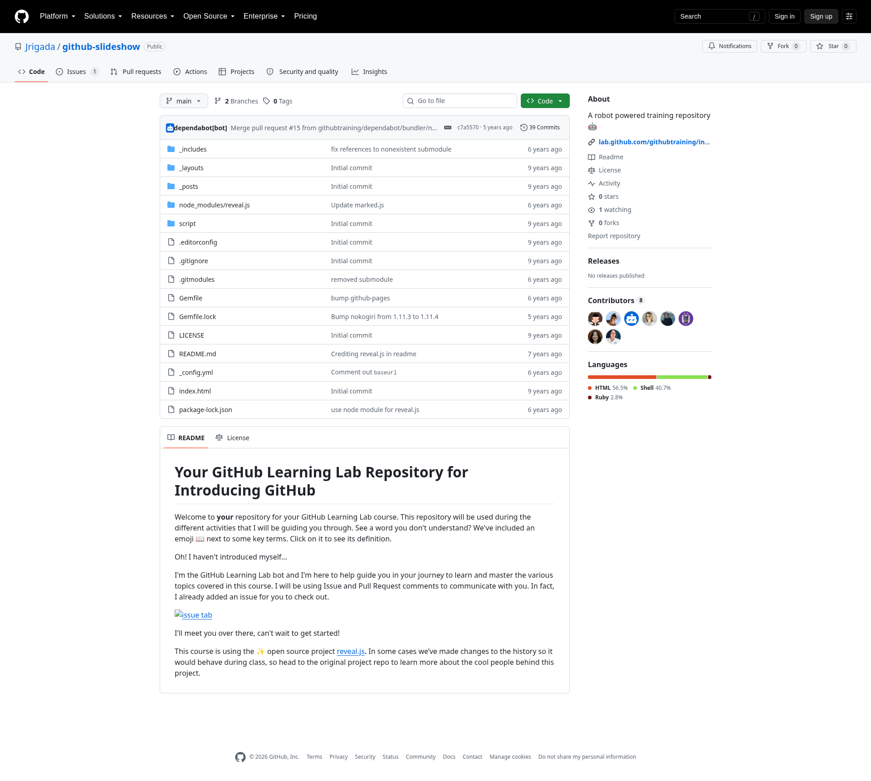Viewport: 871px width, 781px height.
Task: Click the tag icon next to 0 Tags
Action: point(267,101)
